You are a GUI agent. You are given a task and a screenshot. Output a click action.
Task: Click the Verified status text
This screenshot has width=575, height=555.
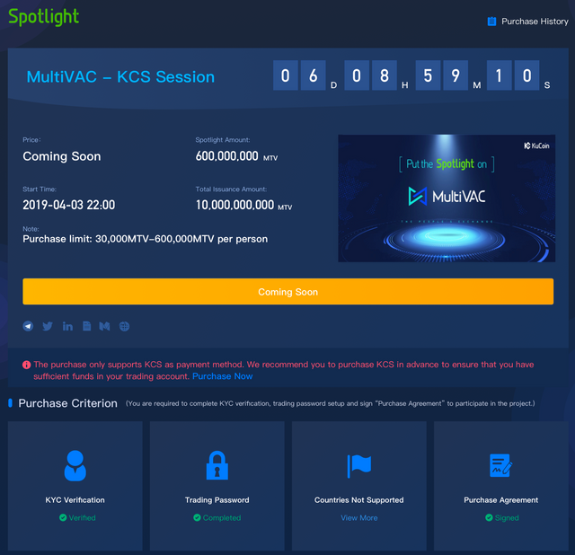point(82,517)
